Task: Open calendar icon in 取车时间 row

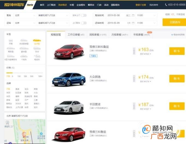Action: (133, 15)
